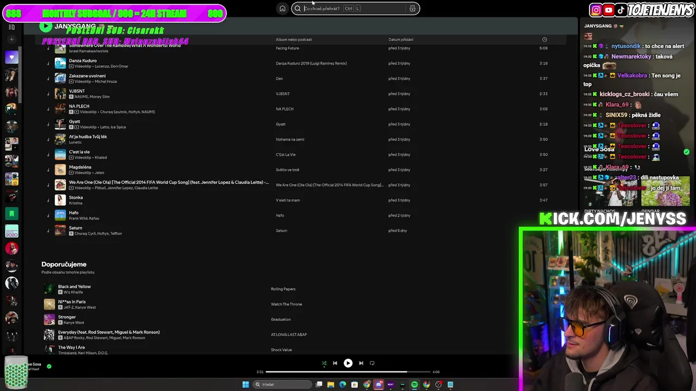The image size is (696, 391).
Task: Open recommended 'Everyday (feat. Rod Stewart...)'
Action: (109, 332)
